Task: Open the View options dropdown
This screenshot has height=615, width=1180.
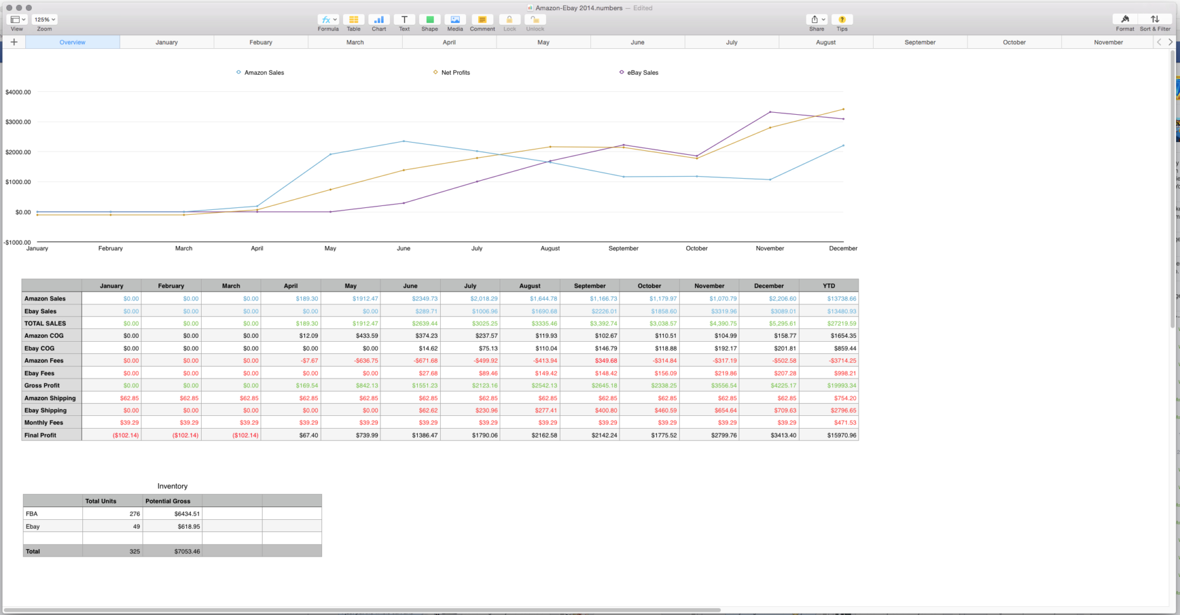Action: pos(16,19)
